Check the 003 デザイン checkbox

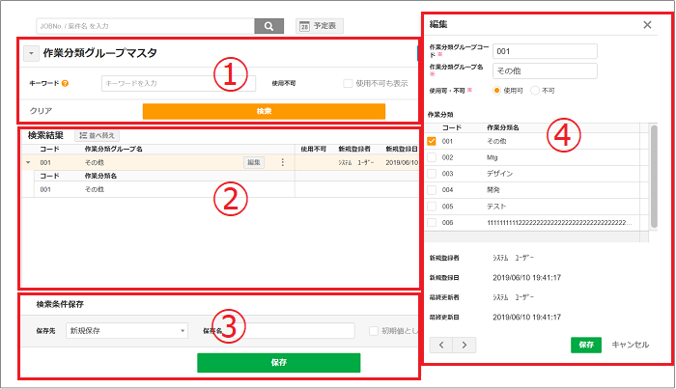click(x=433, y=174)
